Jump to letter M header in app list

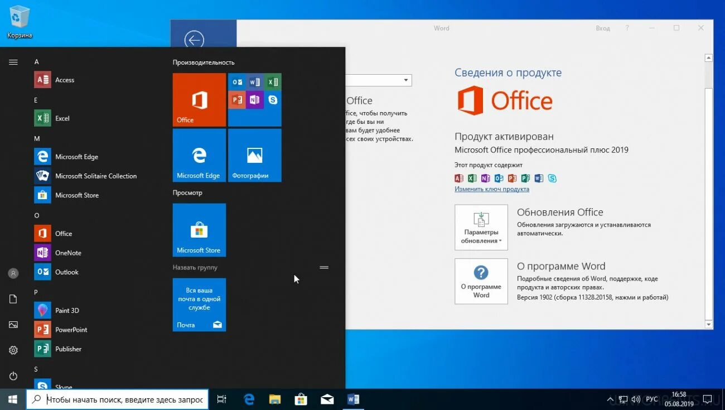point(37,138)
